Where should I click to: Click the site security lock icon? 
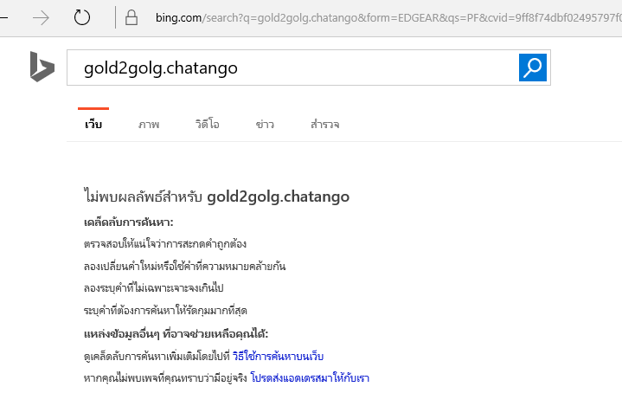point(131,17)
